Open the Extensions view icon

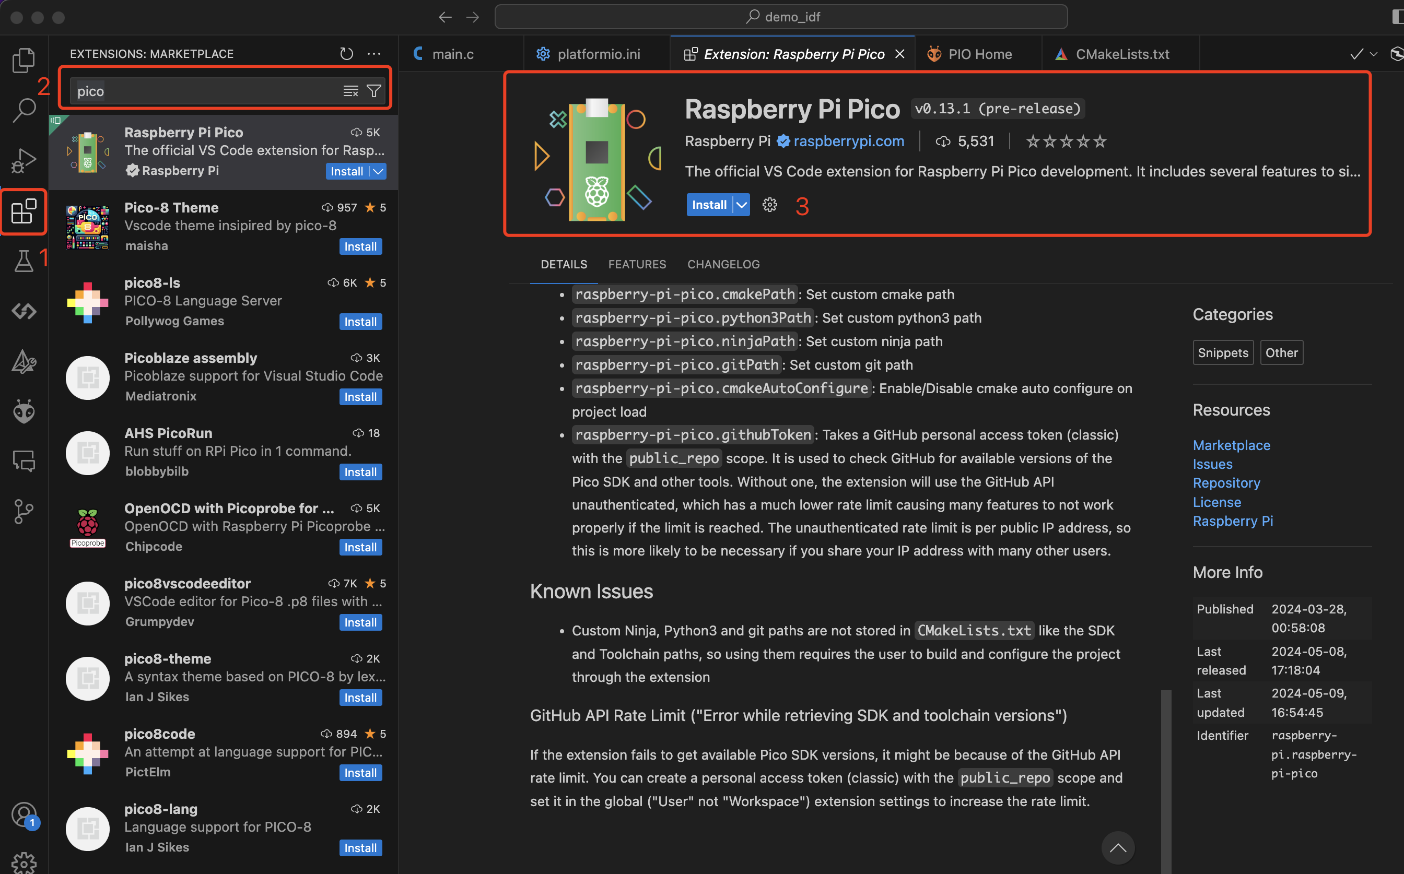[24, 211]
